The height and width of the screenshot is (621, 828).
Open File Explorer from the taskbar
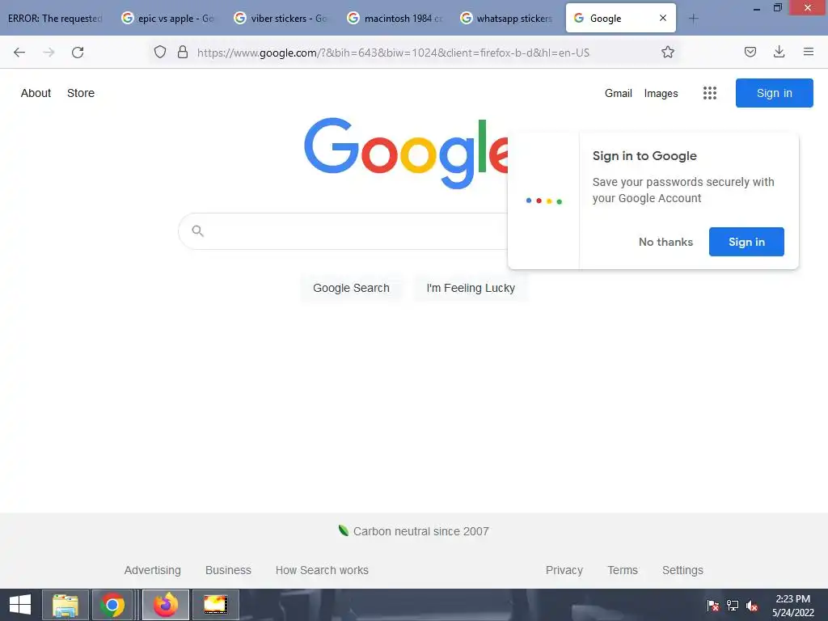point(65,605)
